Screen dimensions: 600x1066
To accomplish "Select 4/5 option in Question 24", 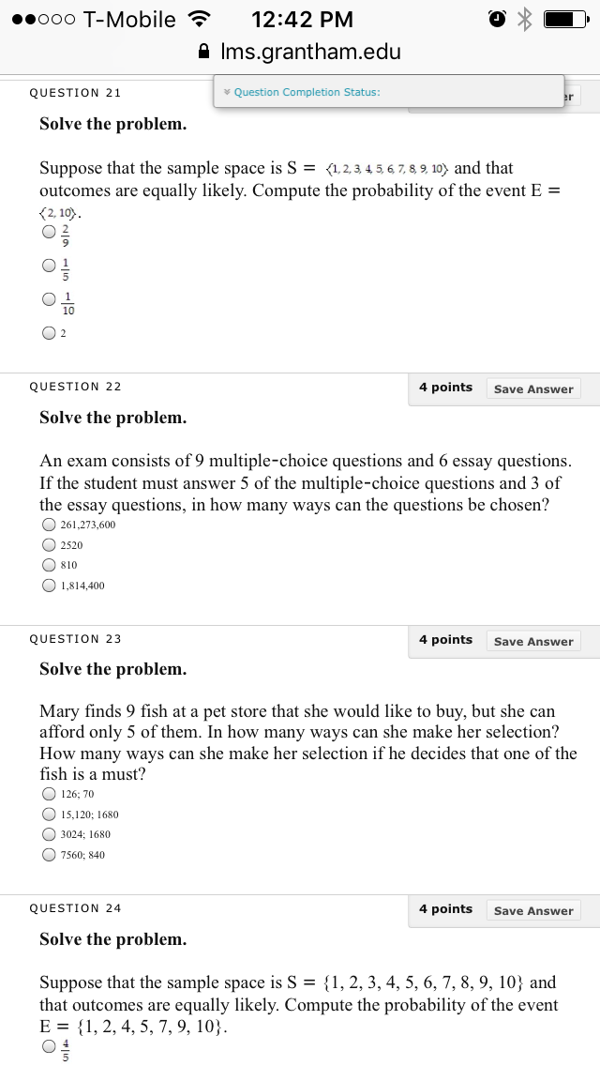I will pyautogui.click(x=48, y=1046).
